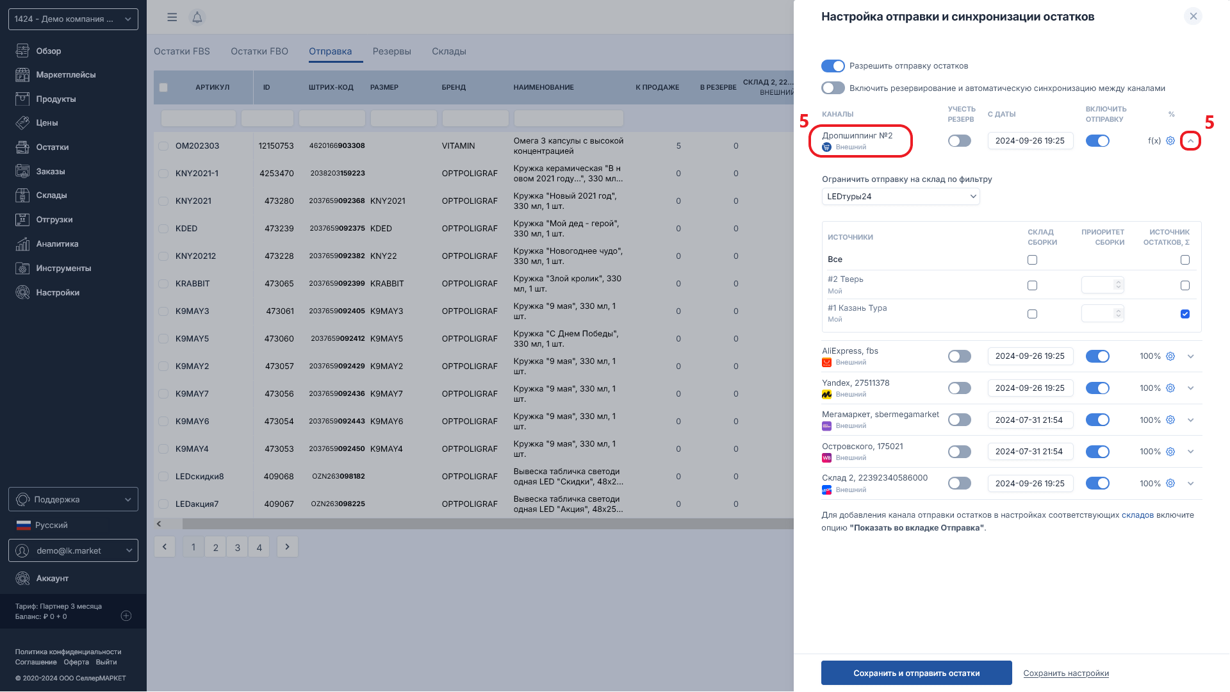Close the settings panel with X

click(1193, 17)
